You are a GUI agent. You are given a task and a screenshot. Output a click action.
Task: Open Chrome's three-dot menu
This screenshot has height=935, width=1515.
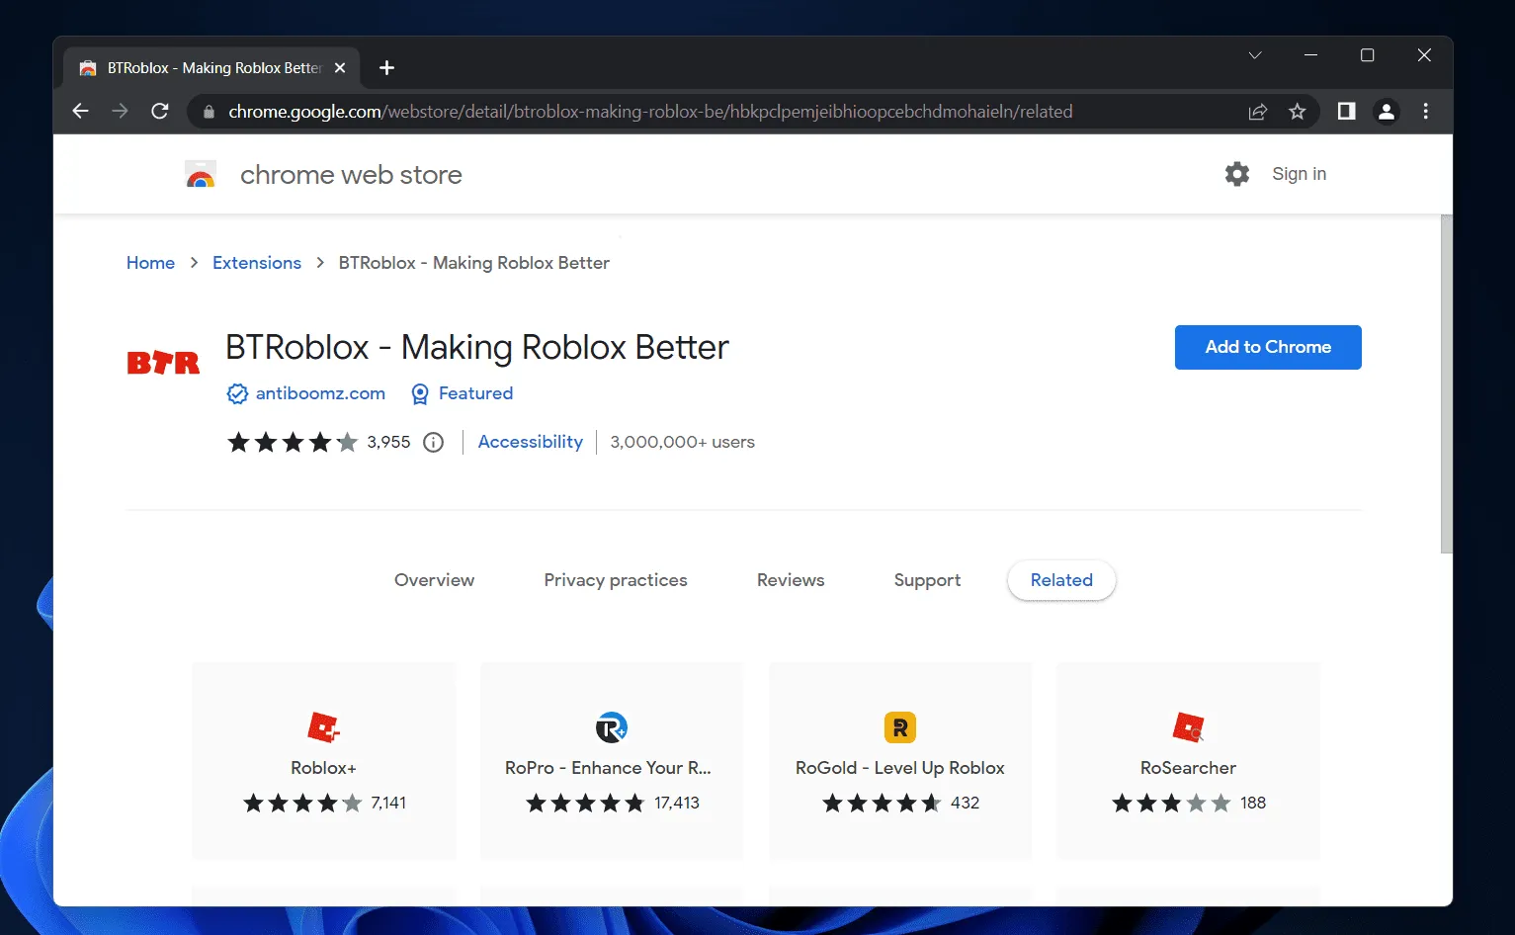point(1425,112)
